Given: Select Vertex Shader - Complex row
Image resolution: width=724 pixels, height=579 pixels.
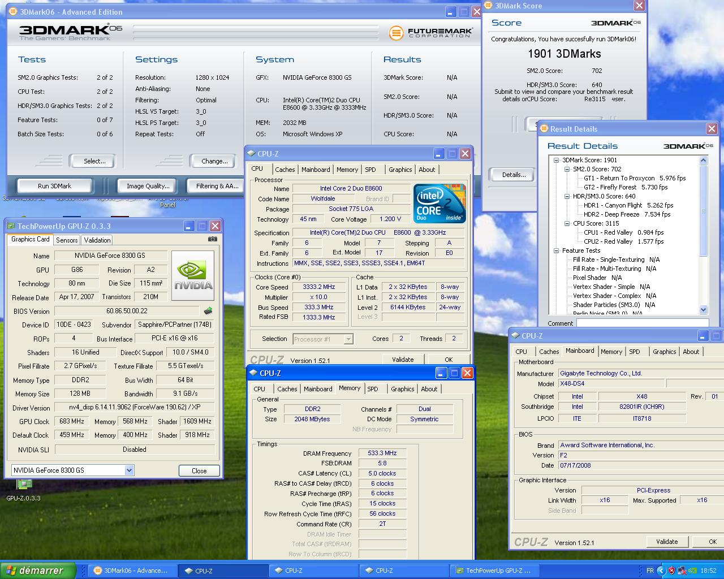Looking at the screenshot, I should tap(614, 296).
